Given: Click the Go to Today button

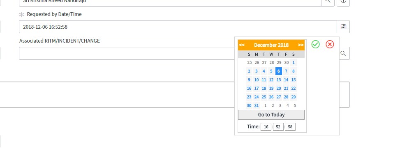Looking at the screenshot, I should [x=271, y=115].
